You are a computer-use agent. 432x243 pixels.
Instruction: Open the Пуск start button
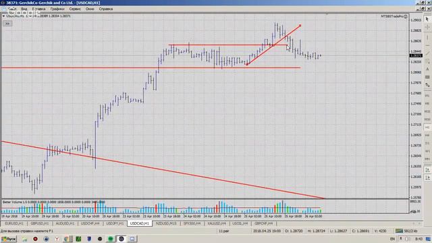(x=8, y=239)
